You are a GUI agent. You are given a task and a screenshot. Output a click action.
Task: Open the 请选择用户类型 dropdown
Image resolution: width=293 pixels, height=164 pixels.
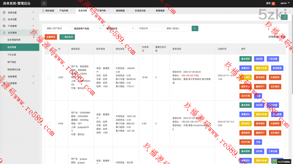[87, 28]
